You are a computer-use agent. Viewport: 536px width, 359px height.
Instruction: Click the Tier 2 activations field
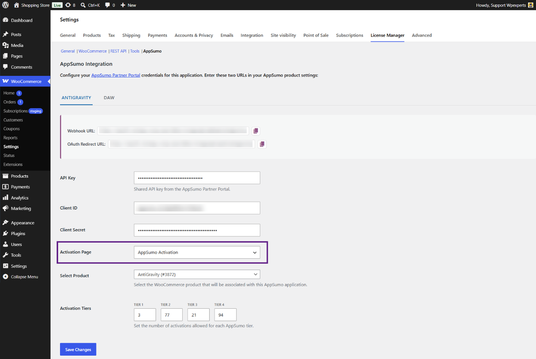tap(172, 315)
